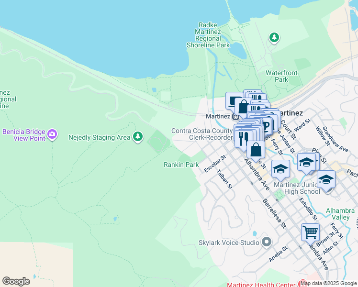Open the graduation cap marker above Martinez Junior High

coord(280,170)
